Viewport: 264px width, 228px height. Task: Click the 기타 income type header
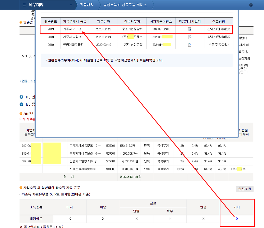point(237,207)
